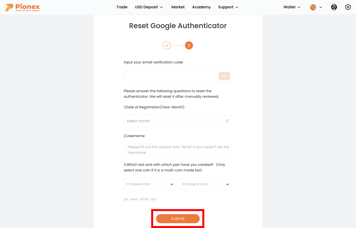Image resolution: width=356 pixels, height=228 pixels.
Task: Click the Username input field
Action: pos(178,150)
